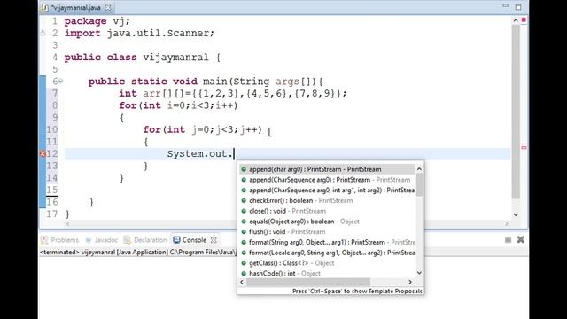This screenshot has height=319, width=567.
Task: Select getClass() : Class<?> proposal
Action: point(327,263)
